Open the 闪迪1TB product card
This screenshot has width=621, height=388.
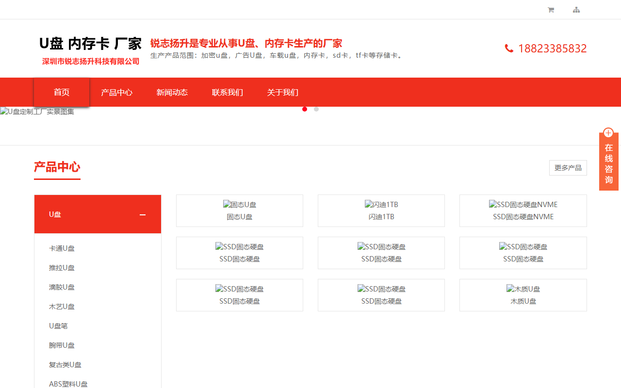coord(381,210)
